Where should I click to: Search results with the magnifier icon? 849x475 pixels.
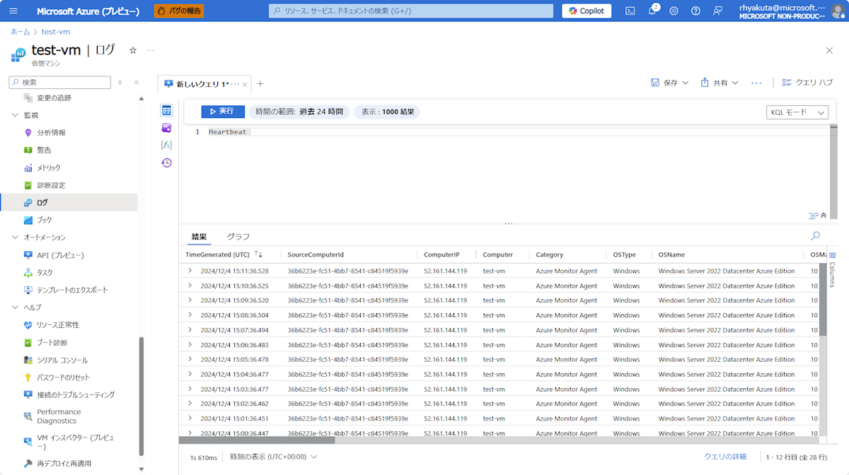[816, 236]
